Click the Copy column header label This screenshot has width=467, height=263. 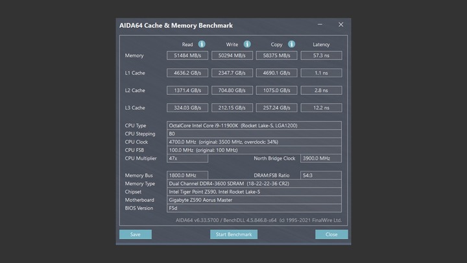(276, 44)
